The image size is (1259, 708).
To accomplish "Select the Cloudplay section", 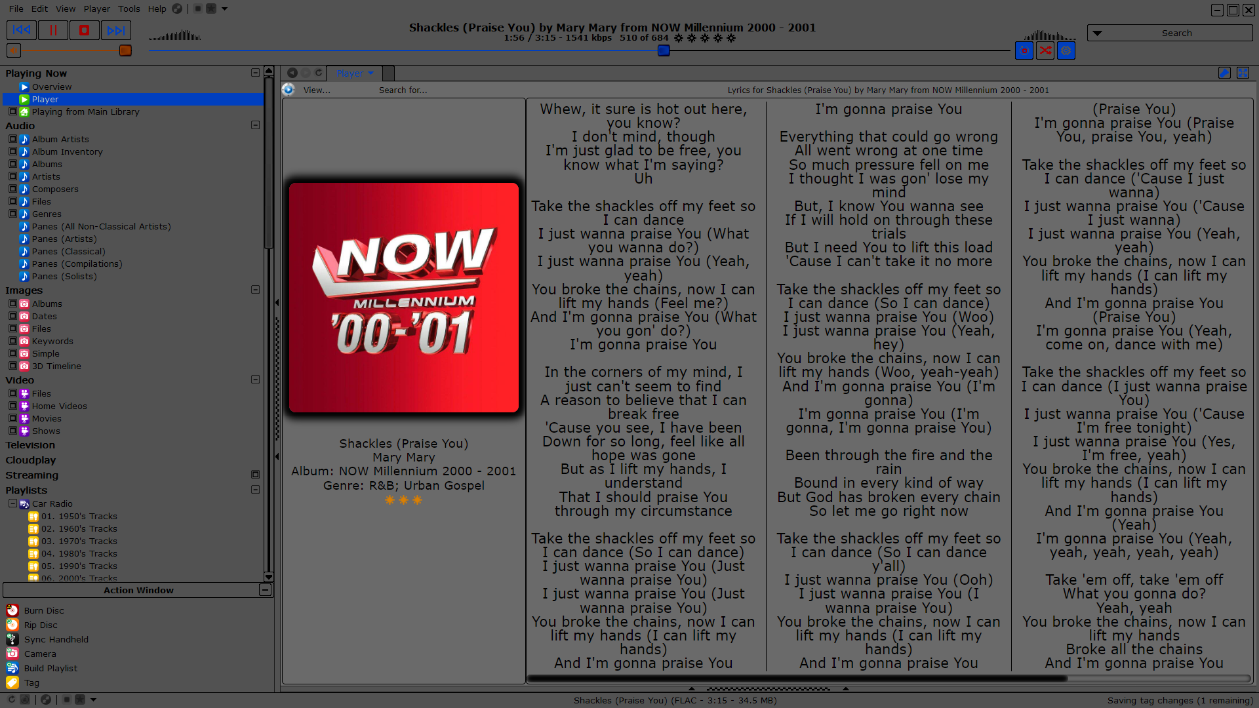I will pyautogui.click(x=31, y=460).
